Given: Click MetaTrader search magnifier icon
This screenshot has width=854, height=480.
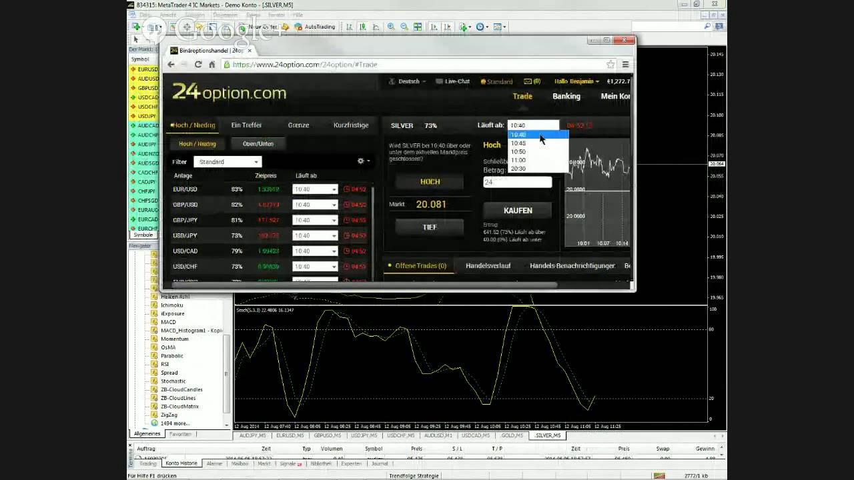Looking at the screenshot, I should point(708,27).
